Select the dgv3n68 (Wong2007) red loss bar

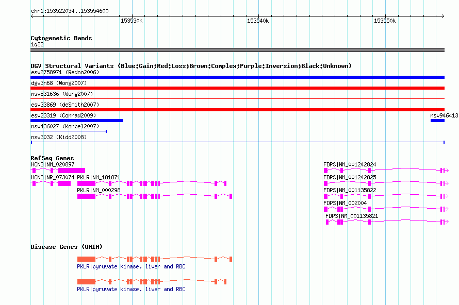237,88
